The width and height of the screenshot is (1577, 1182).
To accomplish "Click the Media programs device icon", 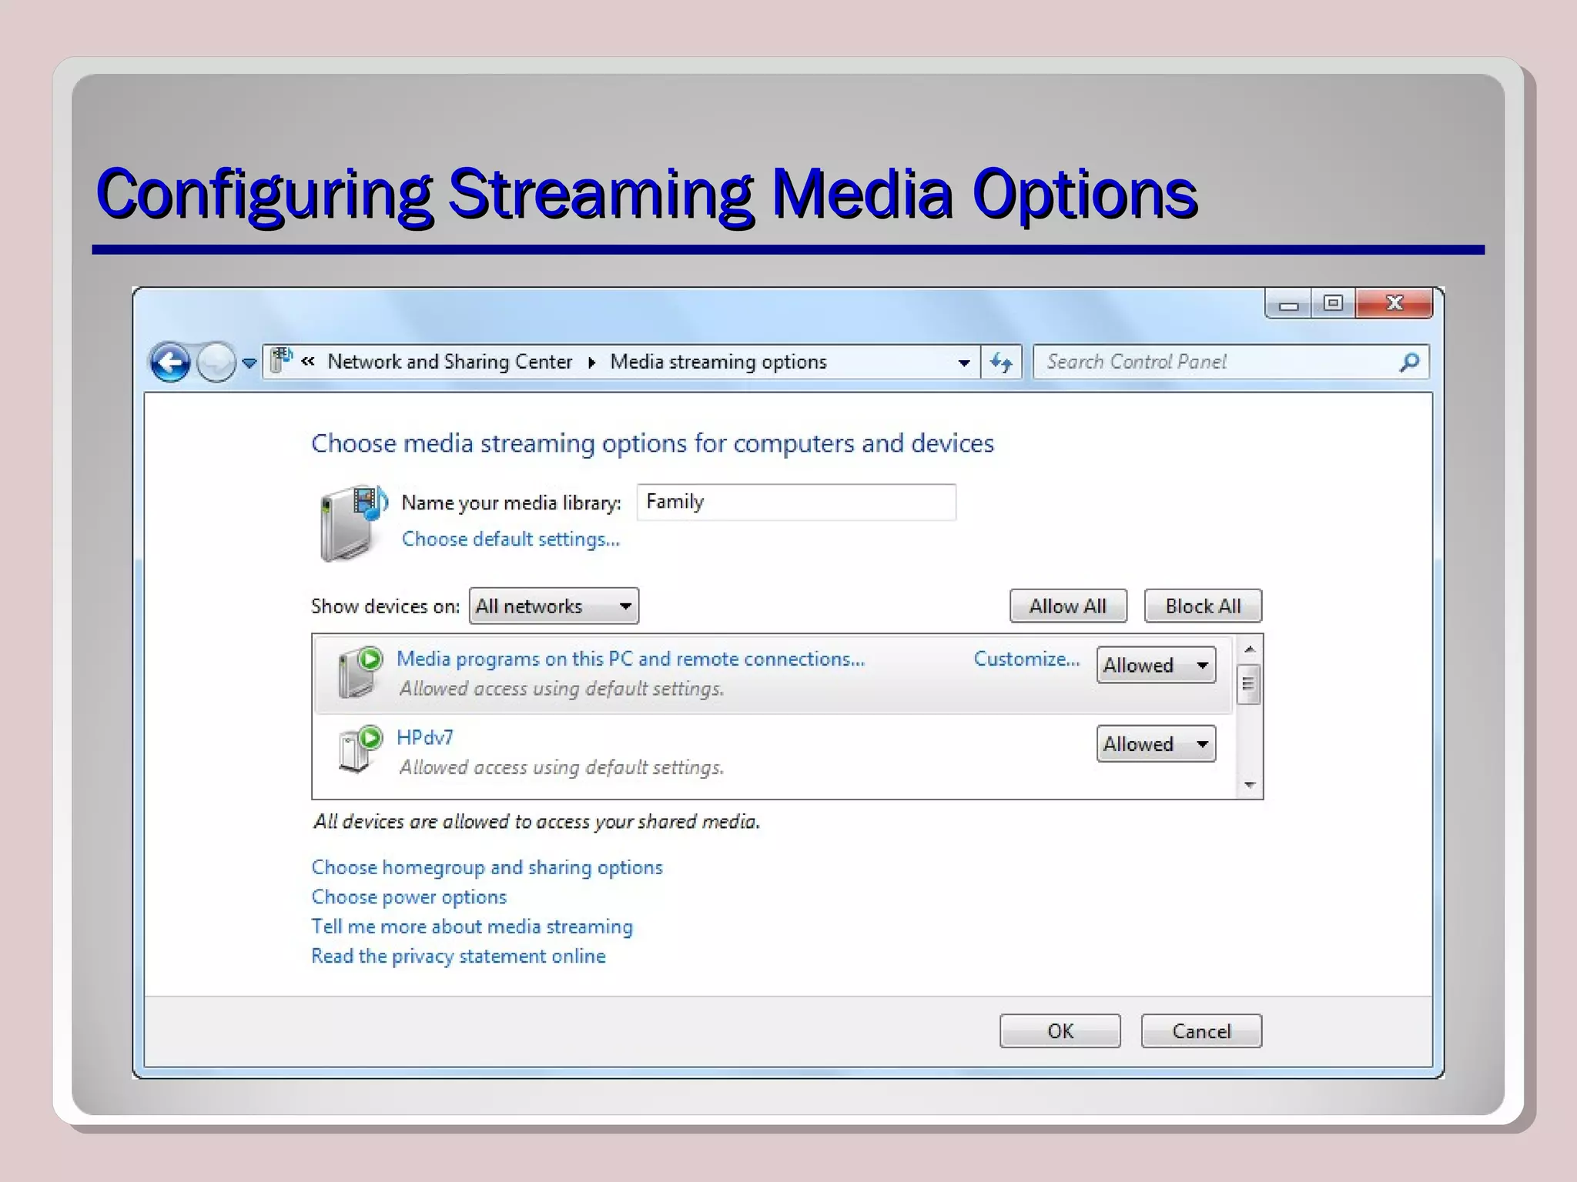I will 359,670.
